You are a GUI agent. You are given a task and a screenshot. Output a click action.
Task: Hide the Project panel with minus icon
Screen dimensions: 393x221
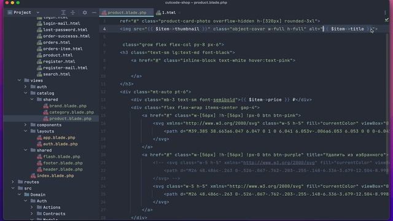pyautogui.click(x=94, y=12)
